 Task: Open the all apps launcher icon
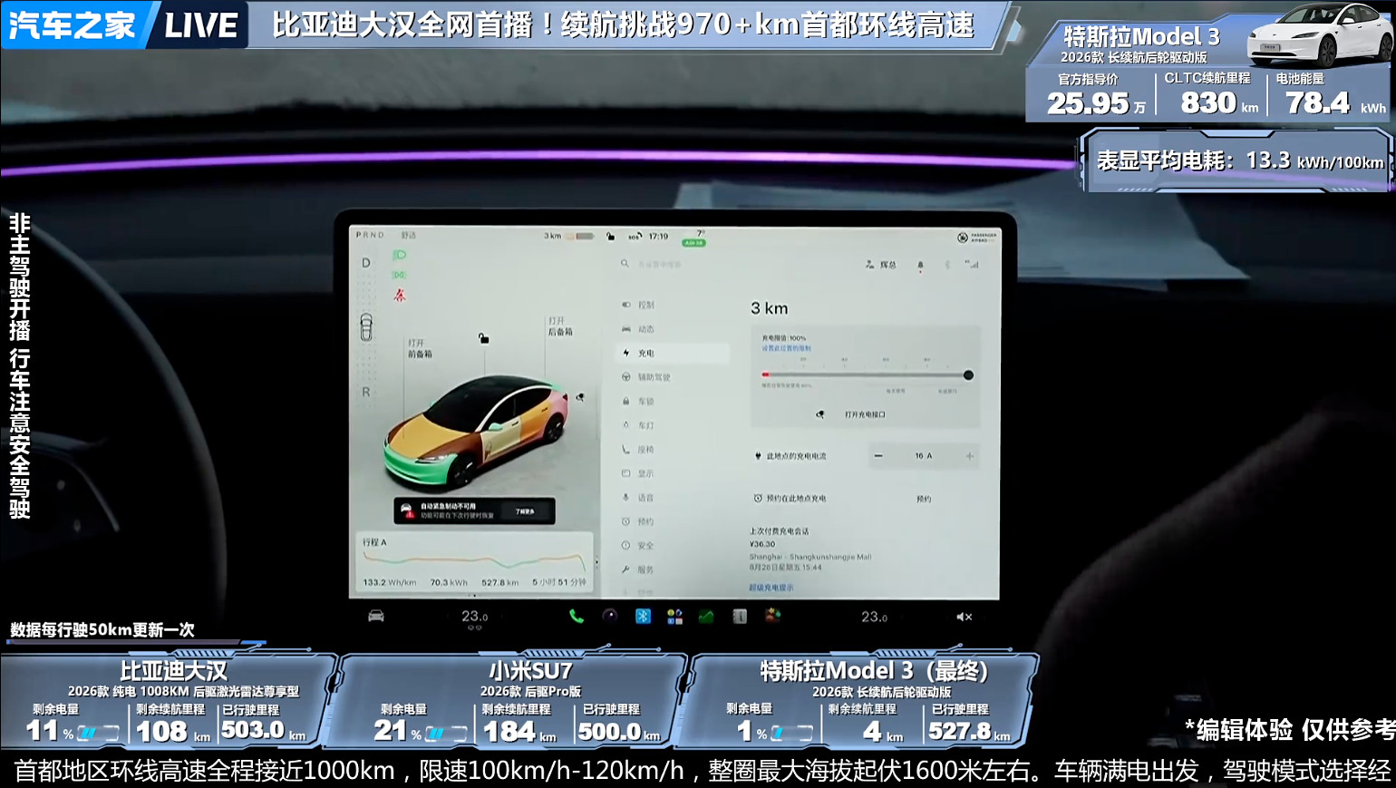pyautogui.click(x=674, y=617)
